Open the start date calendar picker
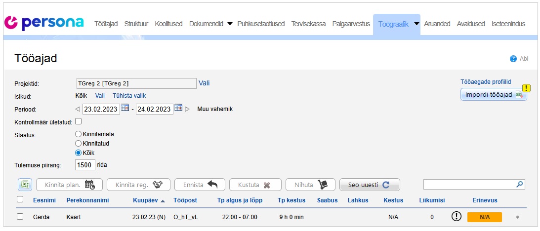The height and width of the screenshot is (231, 540). pos(125,109)
